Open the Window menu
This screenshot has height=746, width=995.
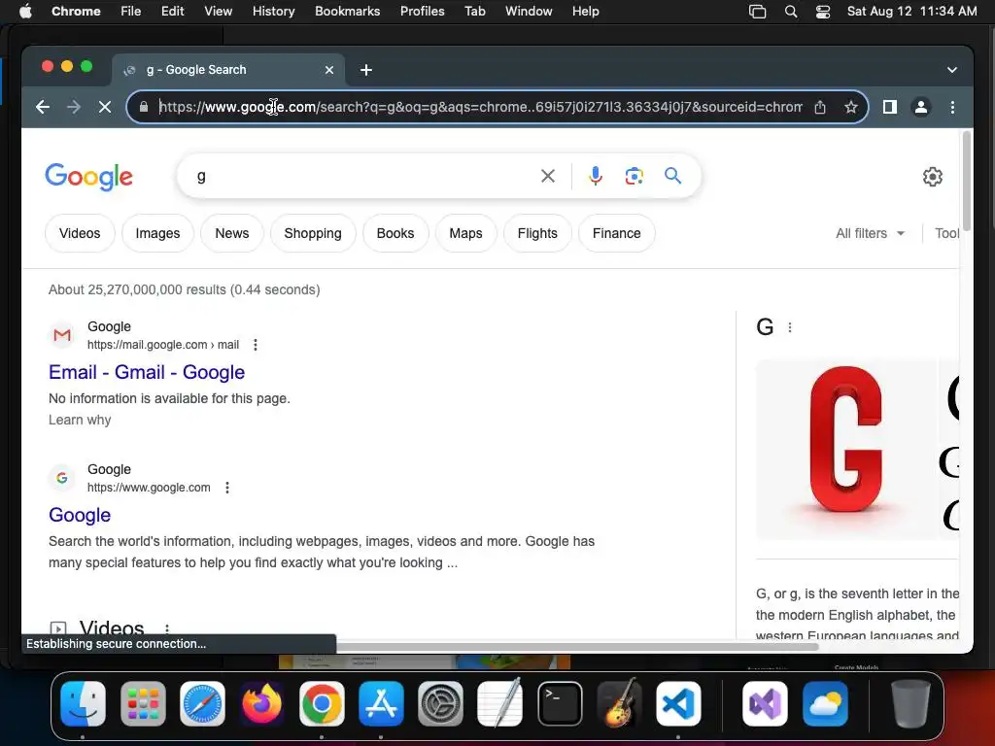pyautogui.click(x=529, y=11)
